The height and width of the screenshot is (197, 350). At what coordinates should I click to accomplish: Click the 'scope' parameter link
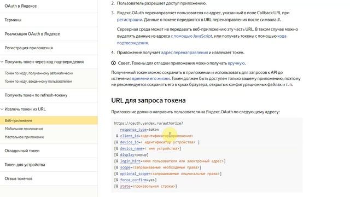(125, 167)
